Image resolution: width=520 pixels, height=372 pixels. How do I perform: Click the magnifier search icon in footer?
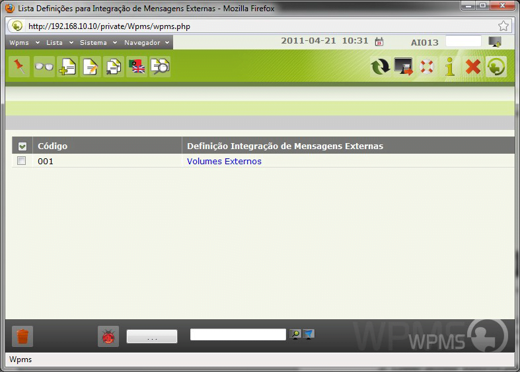click(295, 334)
